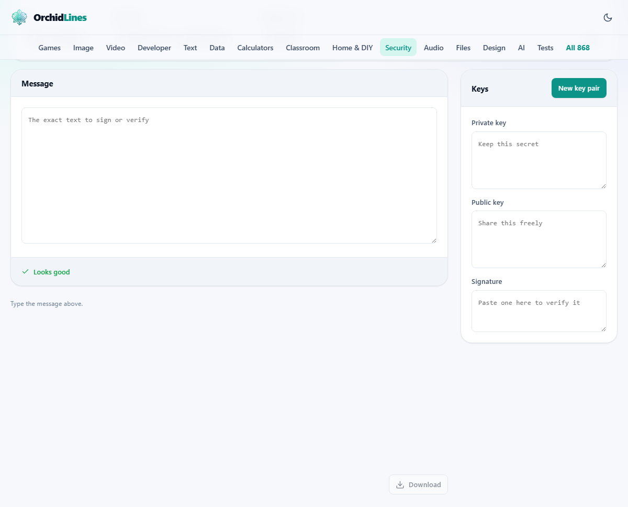Open the Design category
The height and width of the screenshot is (507, 628).
coord(494,48)
